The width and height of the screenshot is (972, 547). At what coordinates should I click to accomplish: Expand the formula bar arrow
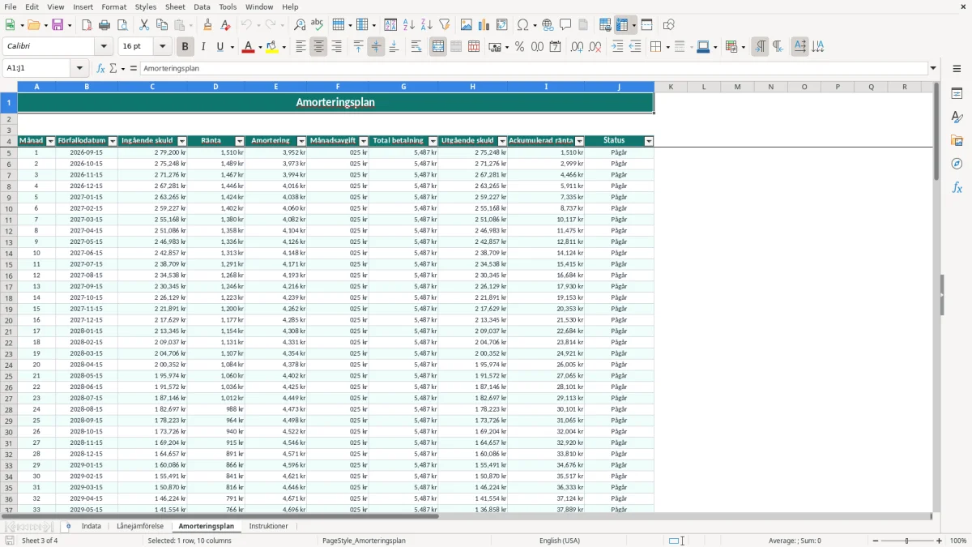click(934, 68)
